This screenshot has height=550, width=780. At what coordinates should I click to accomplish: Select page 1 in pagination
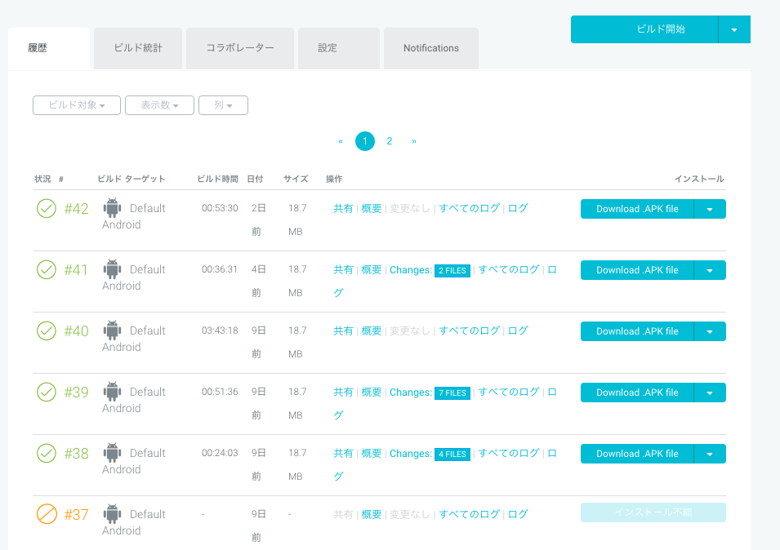tap(365, 141)
